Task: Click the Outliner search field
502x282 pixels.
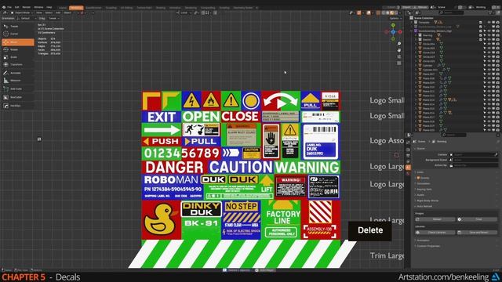Action: coord(452,13)
